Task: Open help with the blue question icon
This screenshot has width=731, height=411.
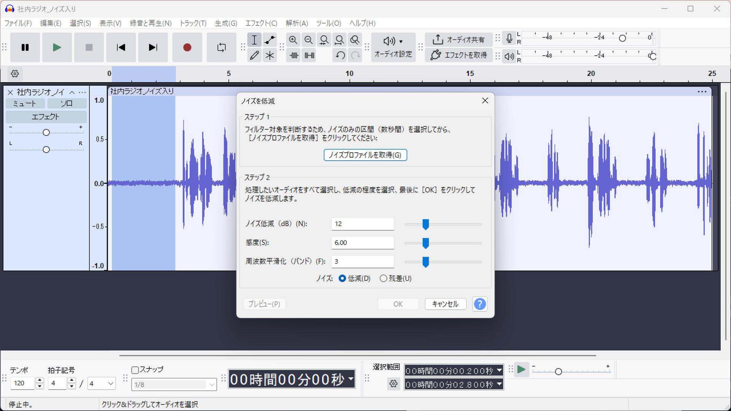Action: click(480, 304)
